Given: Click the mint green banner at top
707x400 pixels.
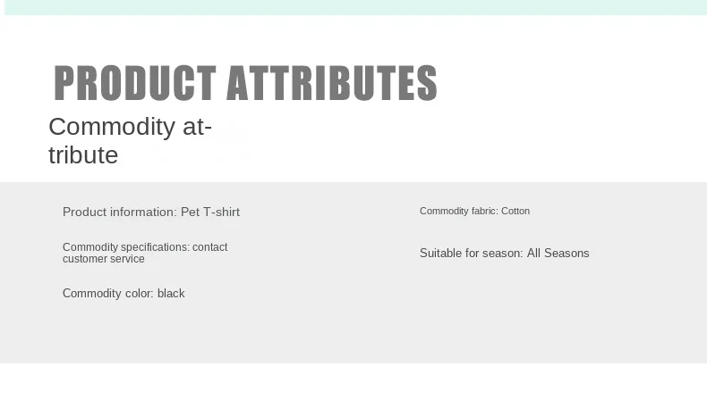Looking at the screenshot, I should pos(353,7).
